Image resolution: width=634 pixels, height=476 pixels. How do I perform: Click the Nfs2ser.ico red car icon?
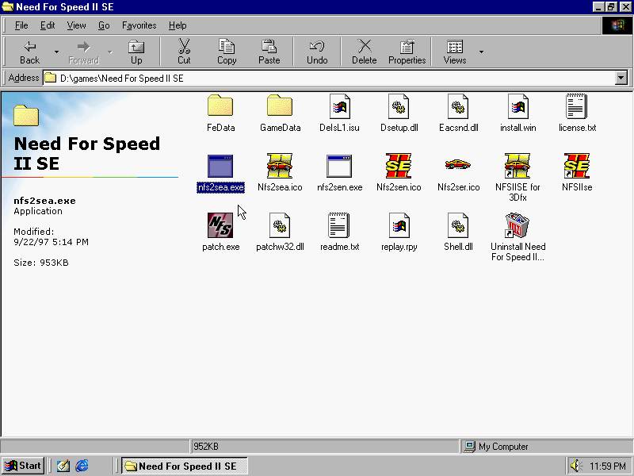pos(458,167)
